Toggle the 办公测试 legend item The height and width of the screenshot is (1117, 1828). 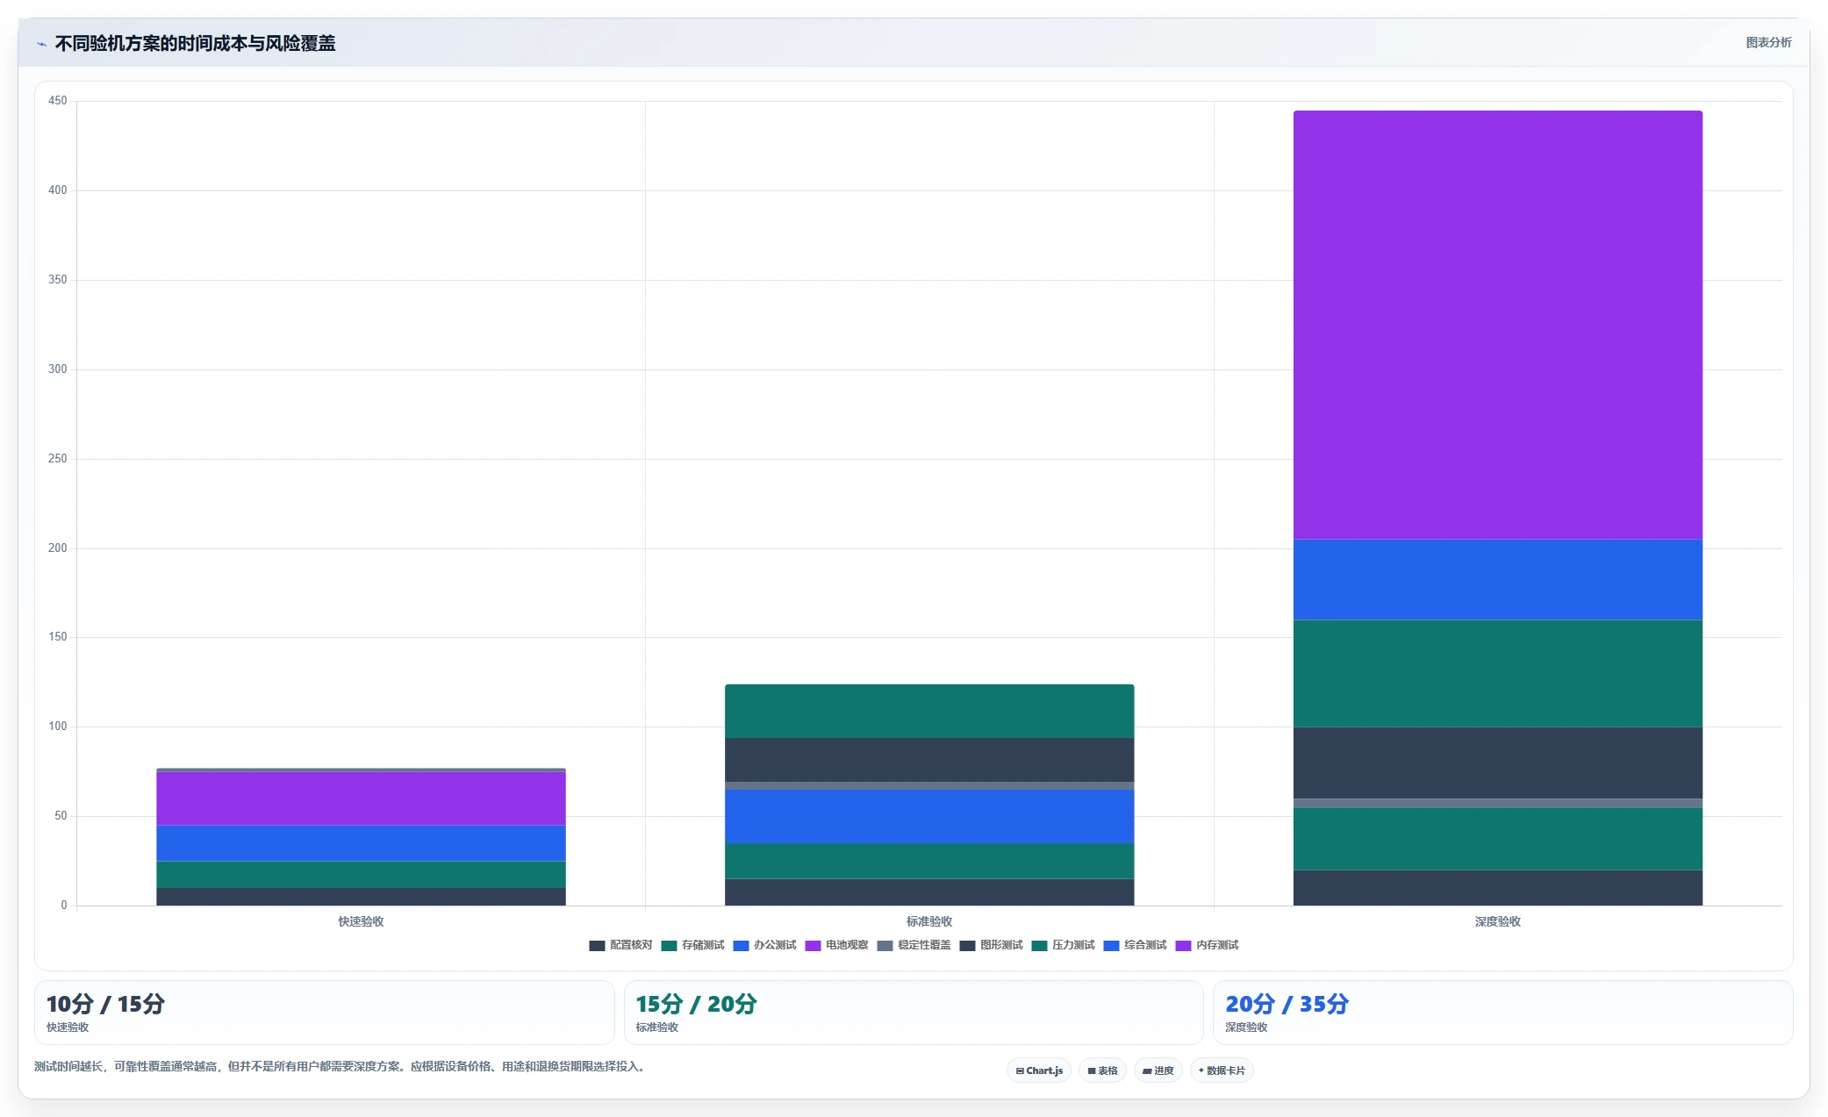tap(764, 945)
